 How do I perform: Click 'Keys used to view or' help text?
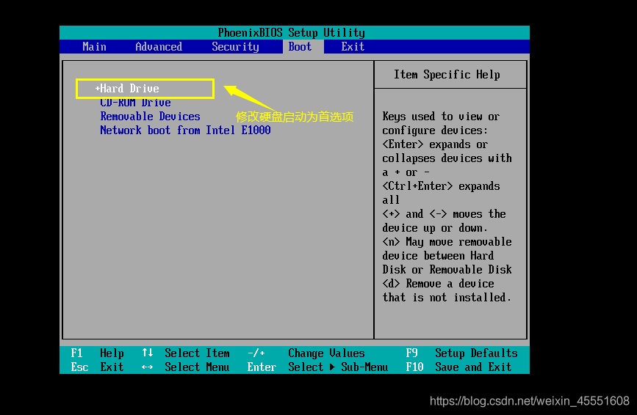[441, 117]
